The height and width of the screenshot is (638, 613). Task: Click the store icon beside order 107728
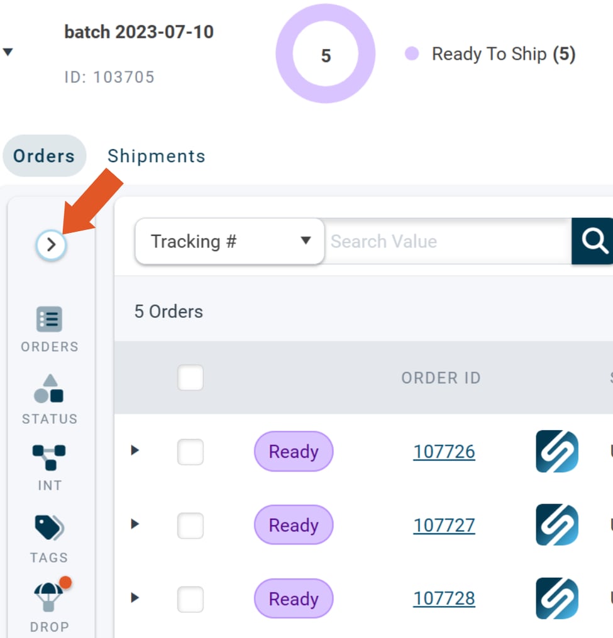click(556, 598)
